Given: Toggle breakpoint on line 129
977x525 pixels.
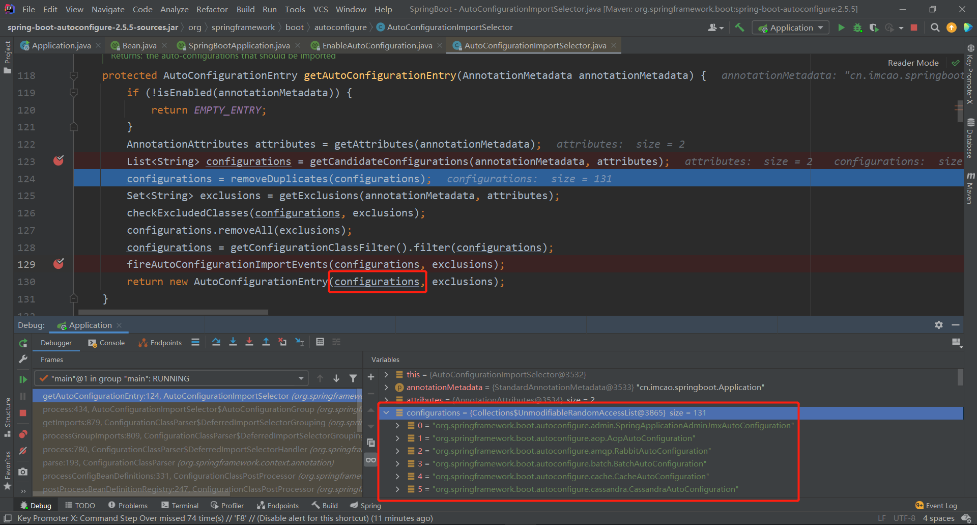Looking at the screenshot, I should [59, 264].
